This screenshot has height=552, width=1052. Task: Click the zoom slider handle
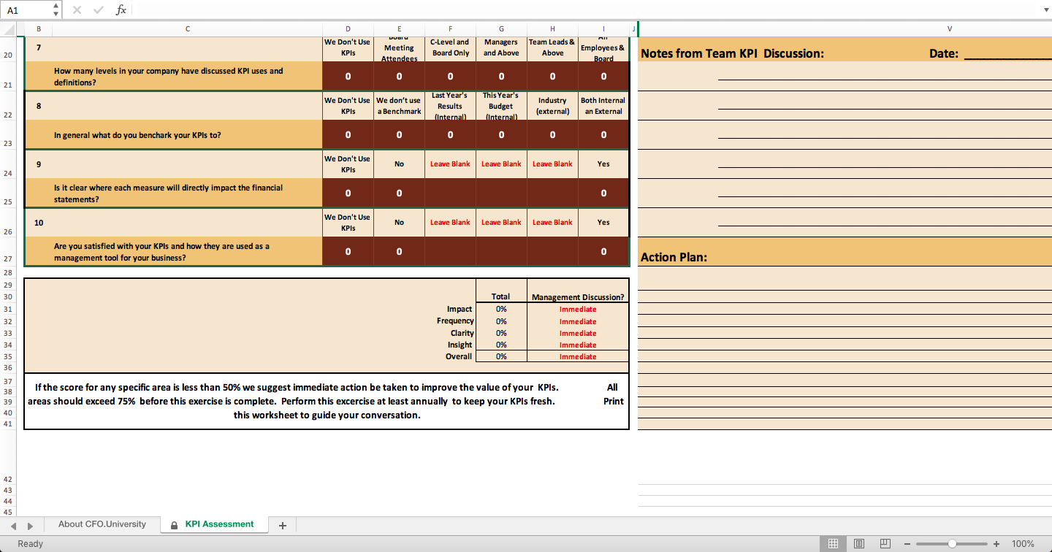(952, 544)
